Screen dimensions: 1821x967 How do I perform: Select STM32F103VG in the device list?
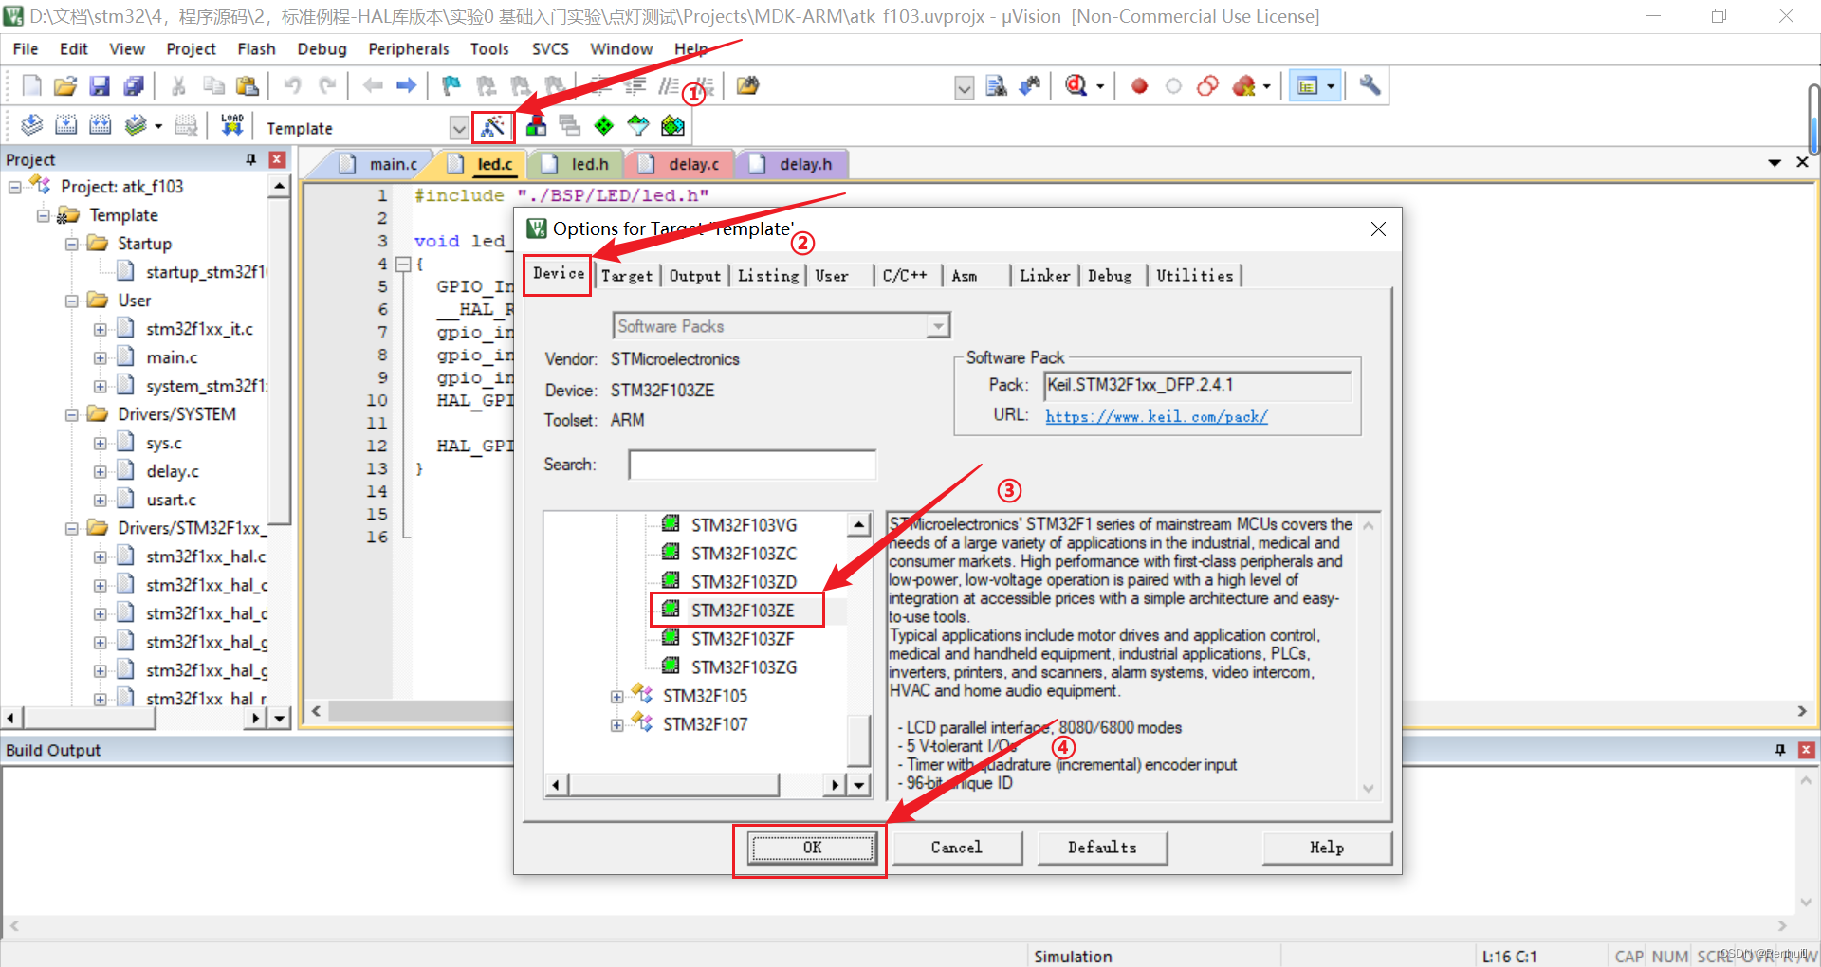click(744, 525)
